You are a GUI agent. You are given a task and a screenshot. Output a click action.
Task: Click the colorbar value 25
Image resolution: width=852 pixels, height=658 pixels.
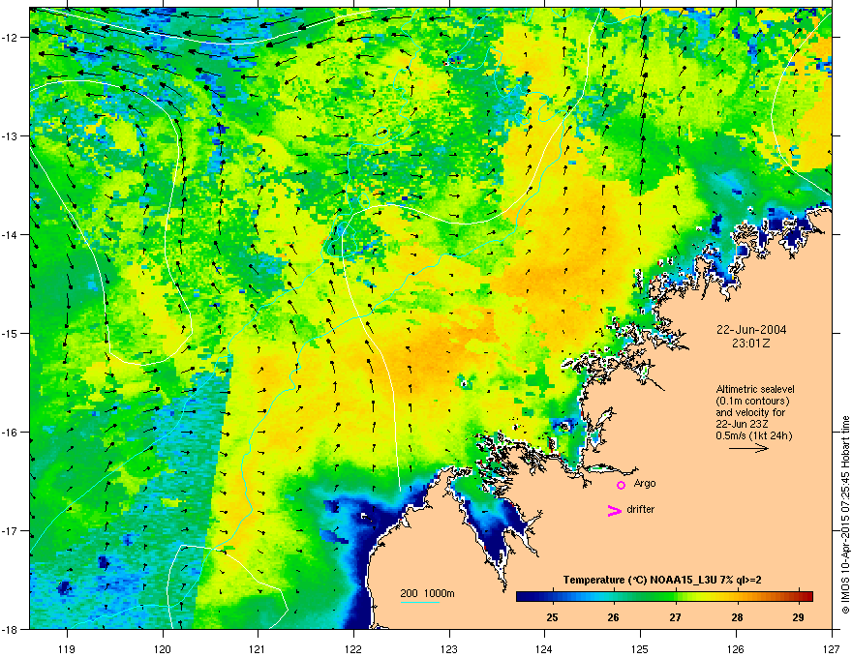click(552, 617)
